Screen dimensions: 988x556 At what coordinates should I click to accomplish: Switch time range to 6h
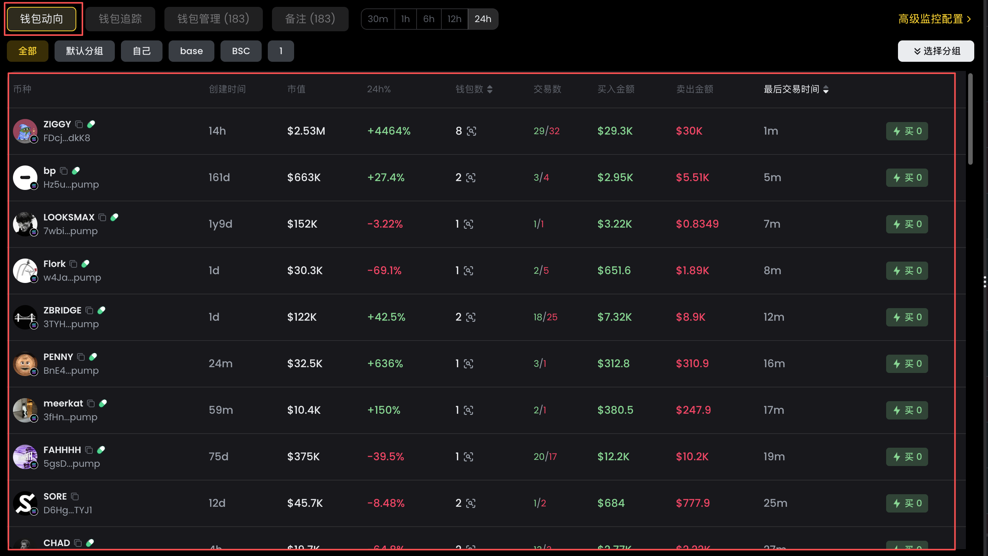[428, 19]
